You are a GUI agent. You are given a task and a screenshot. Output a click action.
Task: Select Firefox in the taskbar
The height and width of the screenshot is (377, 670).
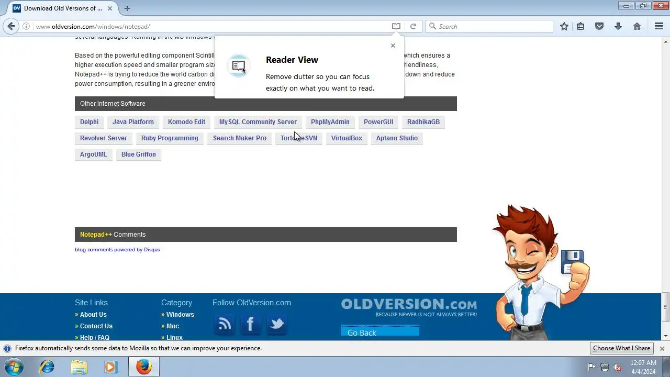pos(143,367)
